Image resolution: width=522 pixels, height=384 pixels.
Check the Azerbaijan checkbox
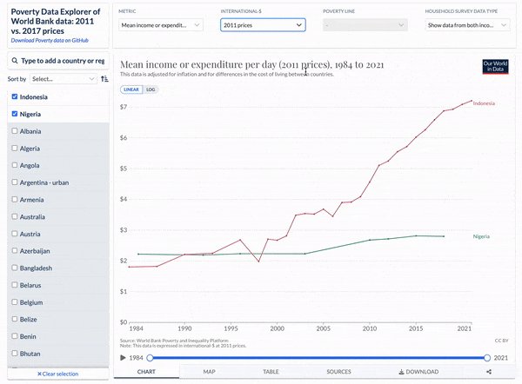[15, 251]
